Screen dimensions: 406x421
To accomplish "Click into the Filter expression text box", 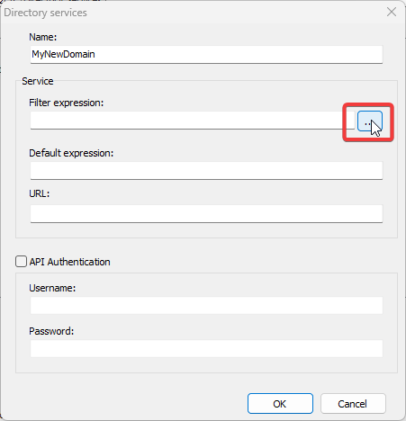I will point(193,121).
